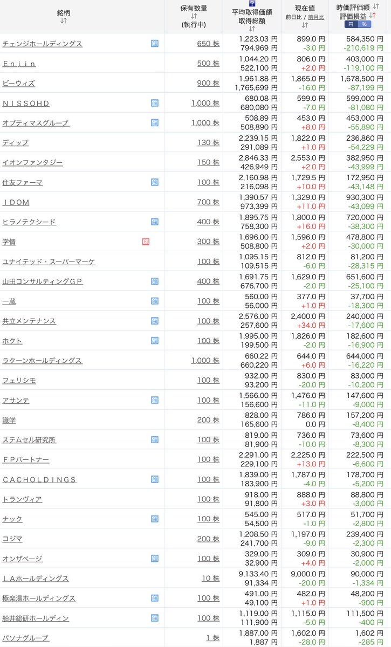Image resolution: width=391 pixels, height=647 pixels.
Task: Select the 2,846.33 円 average cost value
Action: pyautogui.click(x=258, y=158)
